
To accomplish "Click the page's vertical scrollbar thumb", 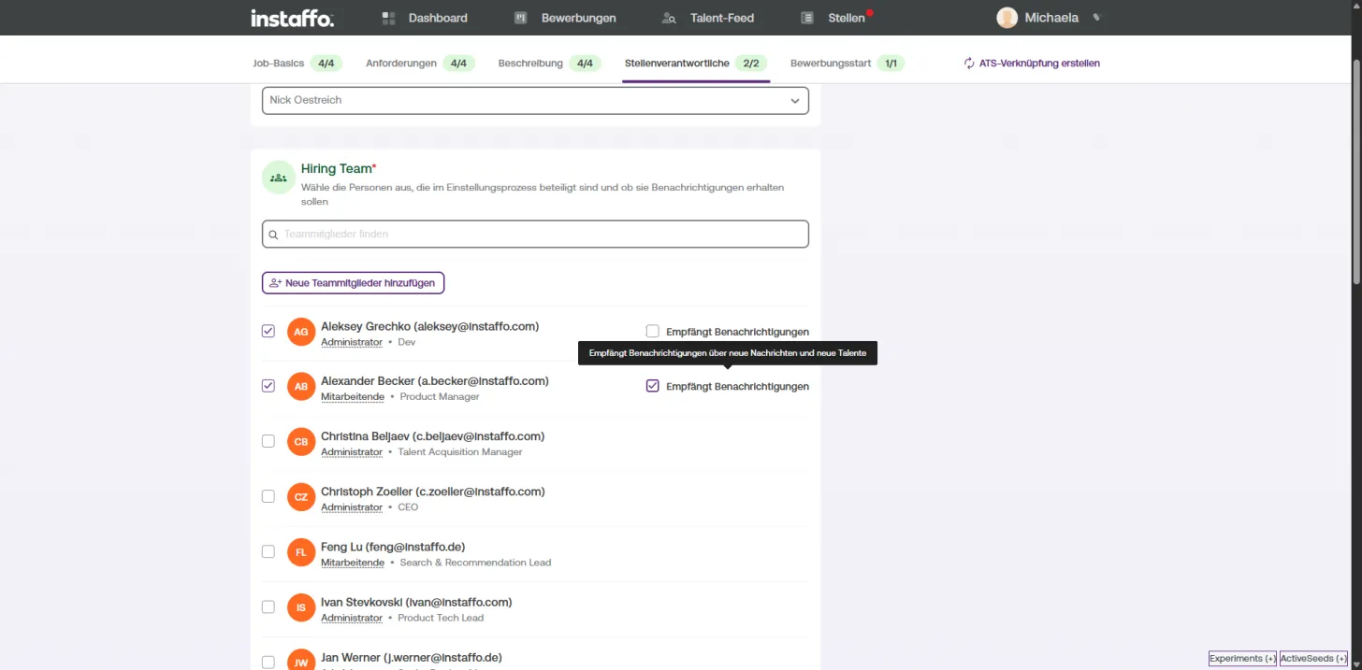I will pos(1356,170).
